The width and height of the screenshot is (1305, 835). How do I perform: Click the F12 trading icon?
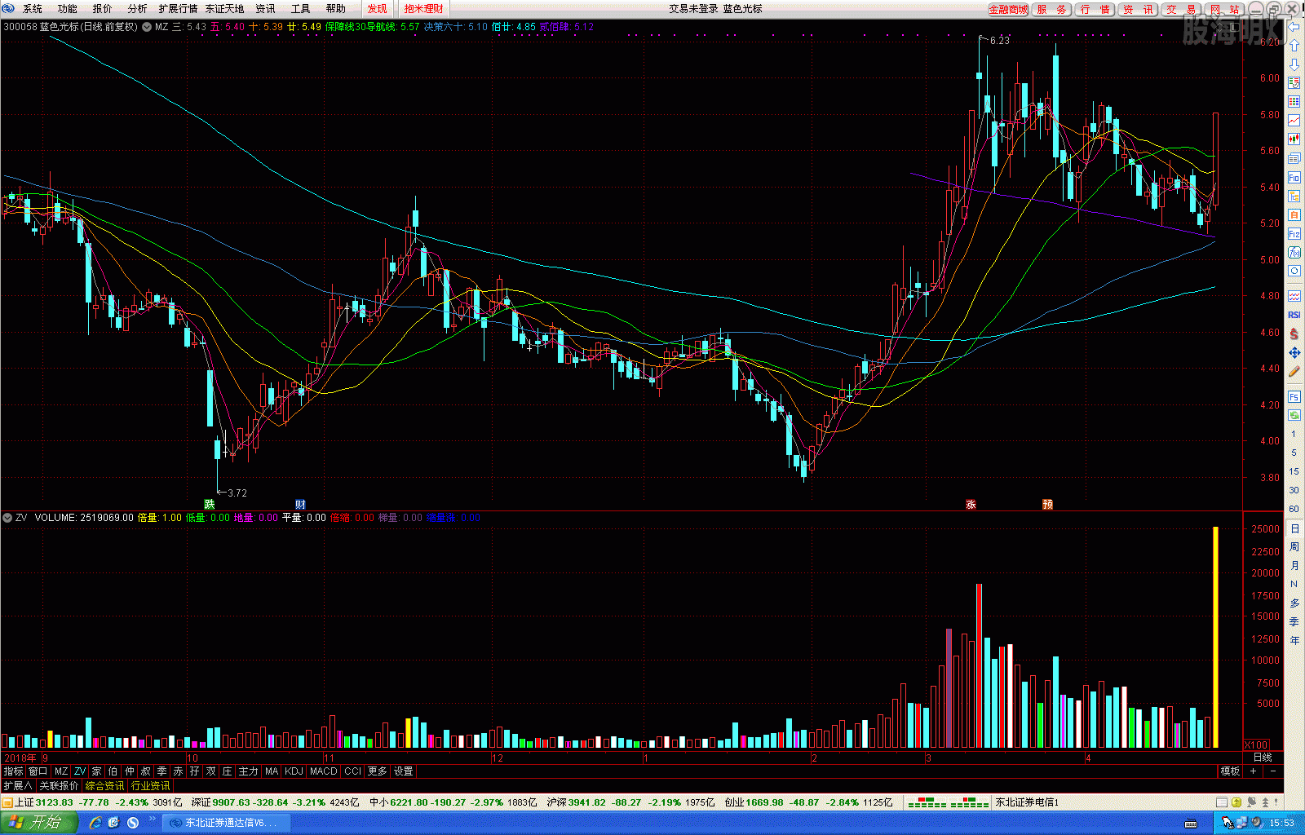pos(1294,234)
